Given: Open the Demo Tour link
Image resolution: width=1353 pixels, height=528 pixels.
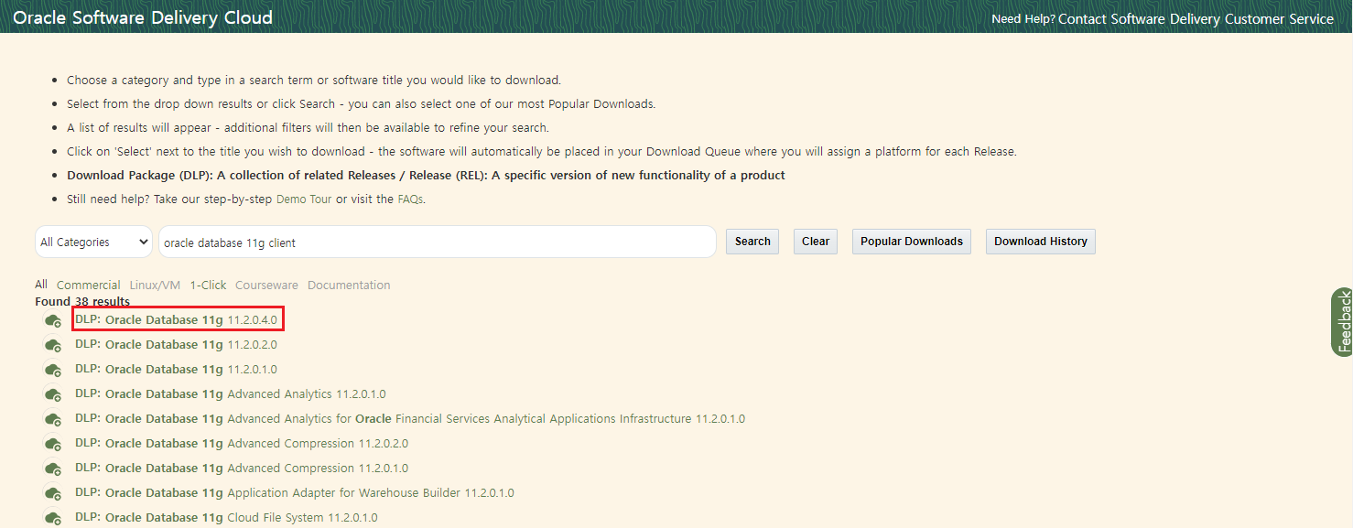Looking at the screenshot, I should [x=304, y=199].
